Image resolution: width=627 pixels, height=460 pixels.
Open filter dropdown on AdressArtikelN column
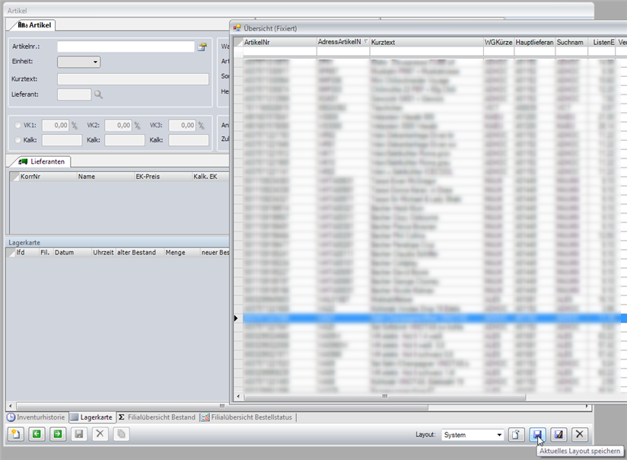point(365,42)
